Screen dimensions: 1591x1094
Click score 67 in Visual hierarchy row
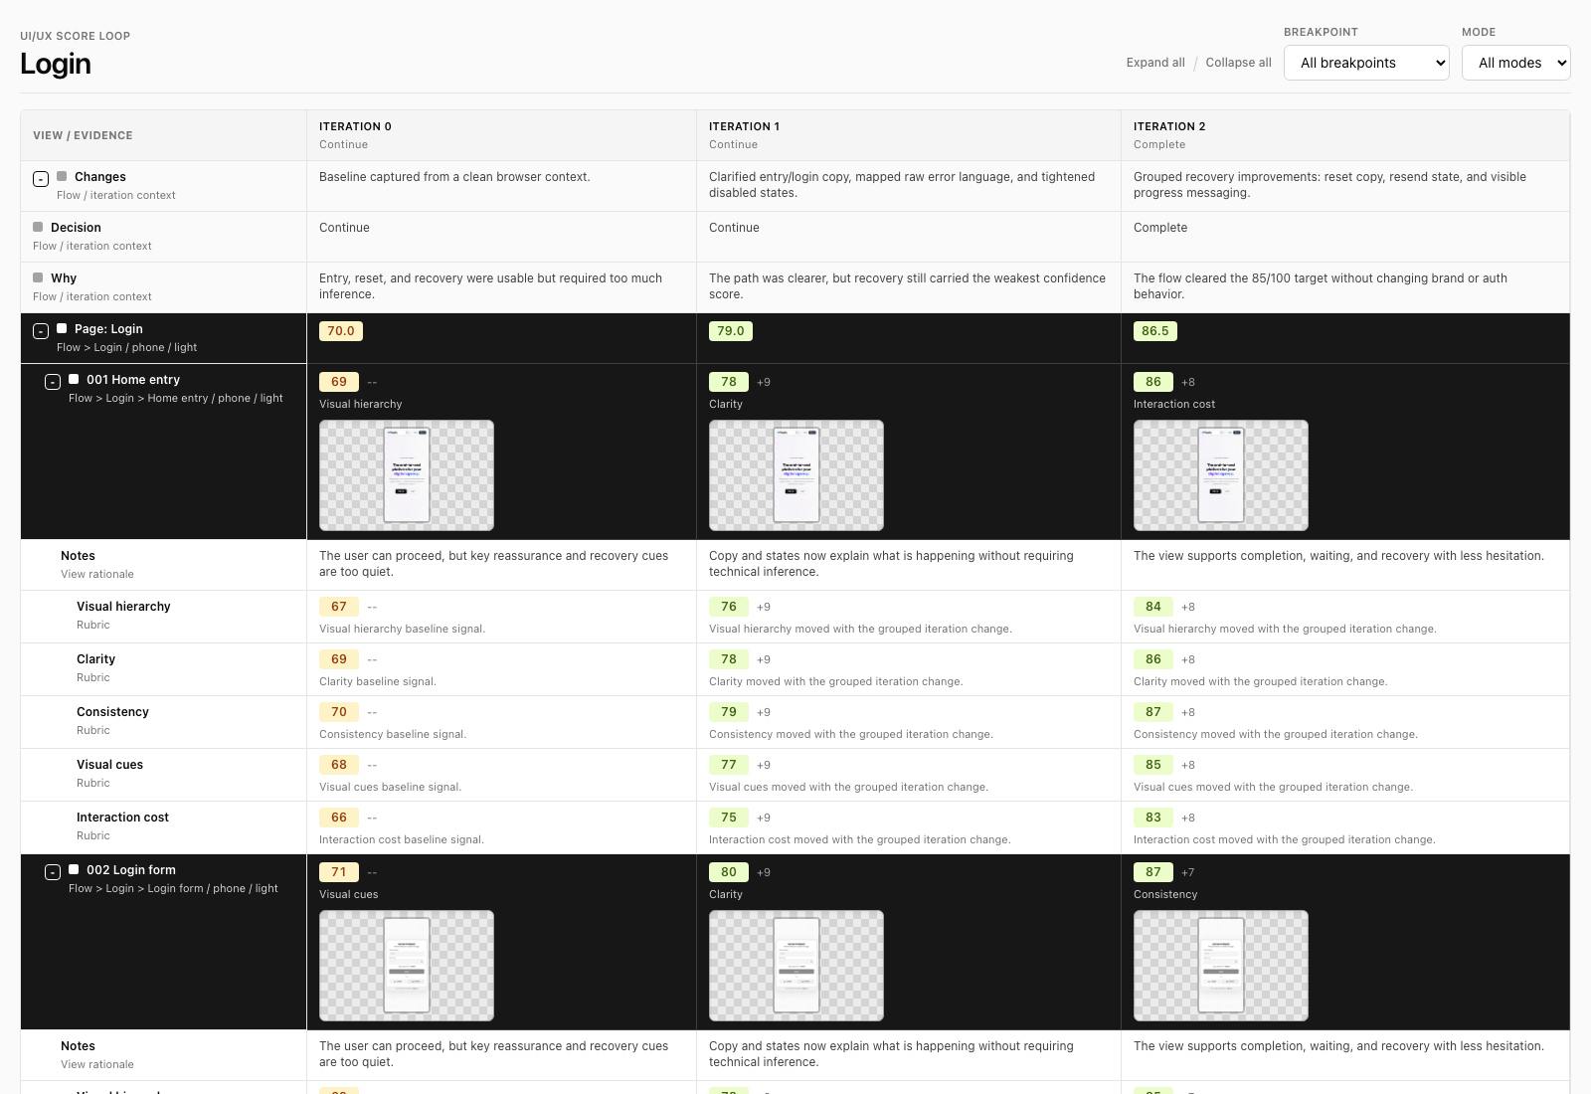pos(339,607)
